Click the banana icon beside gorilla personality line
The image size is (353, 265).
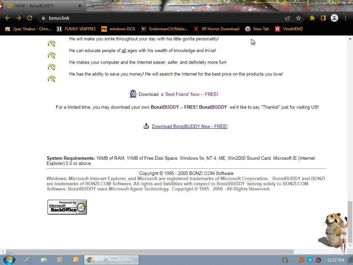(x=52, y=43)
